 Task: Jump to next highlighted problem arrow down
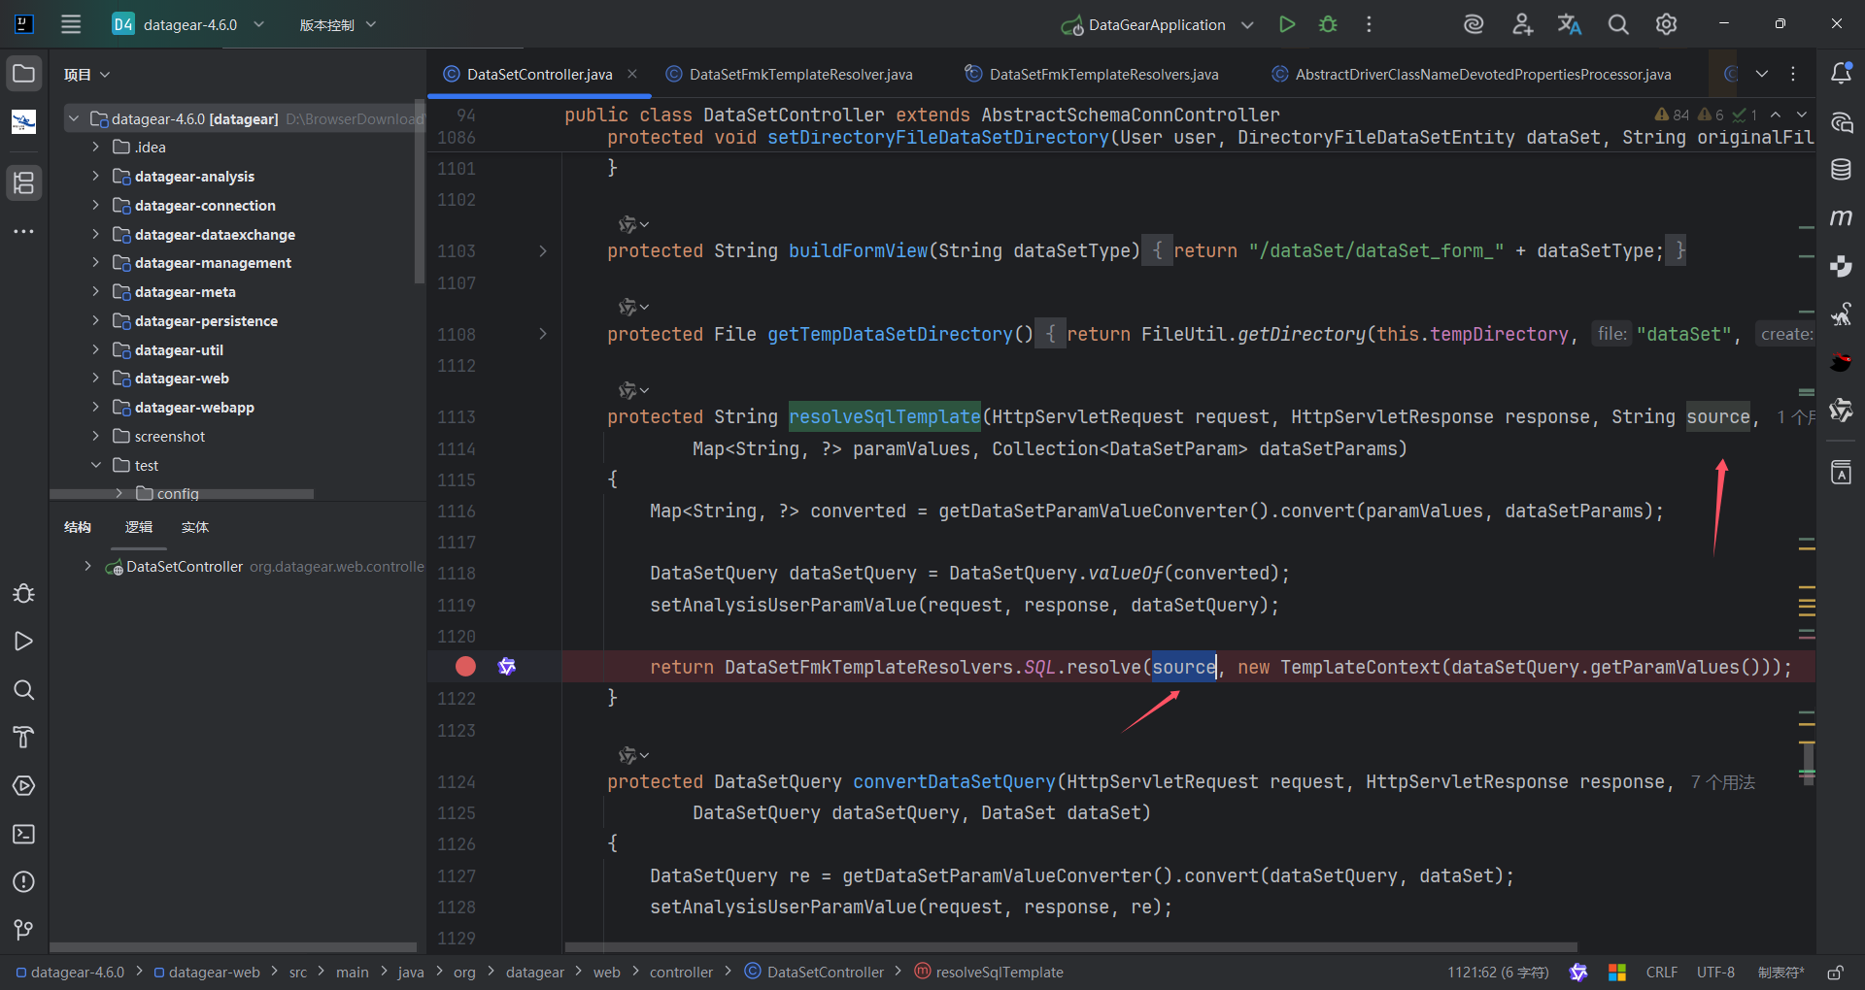point(1801,115)
